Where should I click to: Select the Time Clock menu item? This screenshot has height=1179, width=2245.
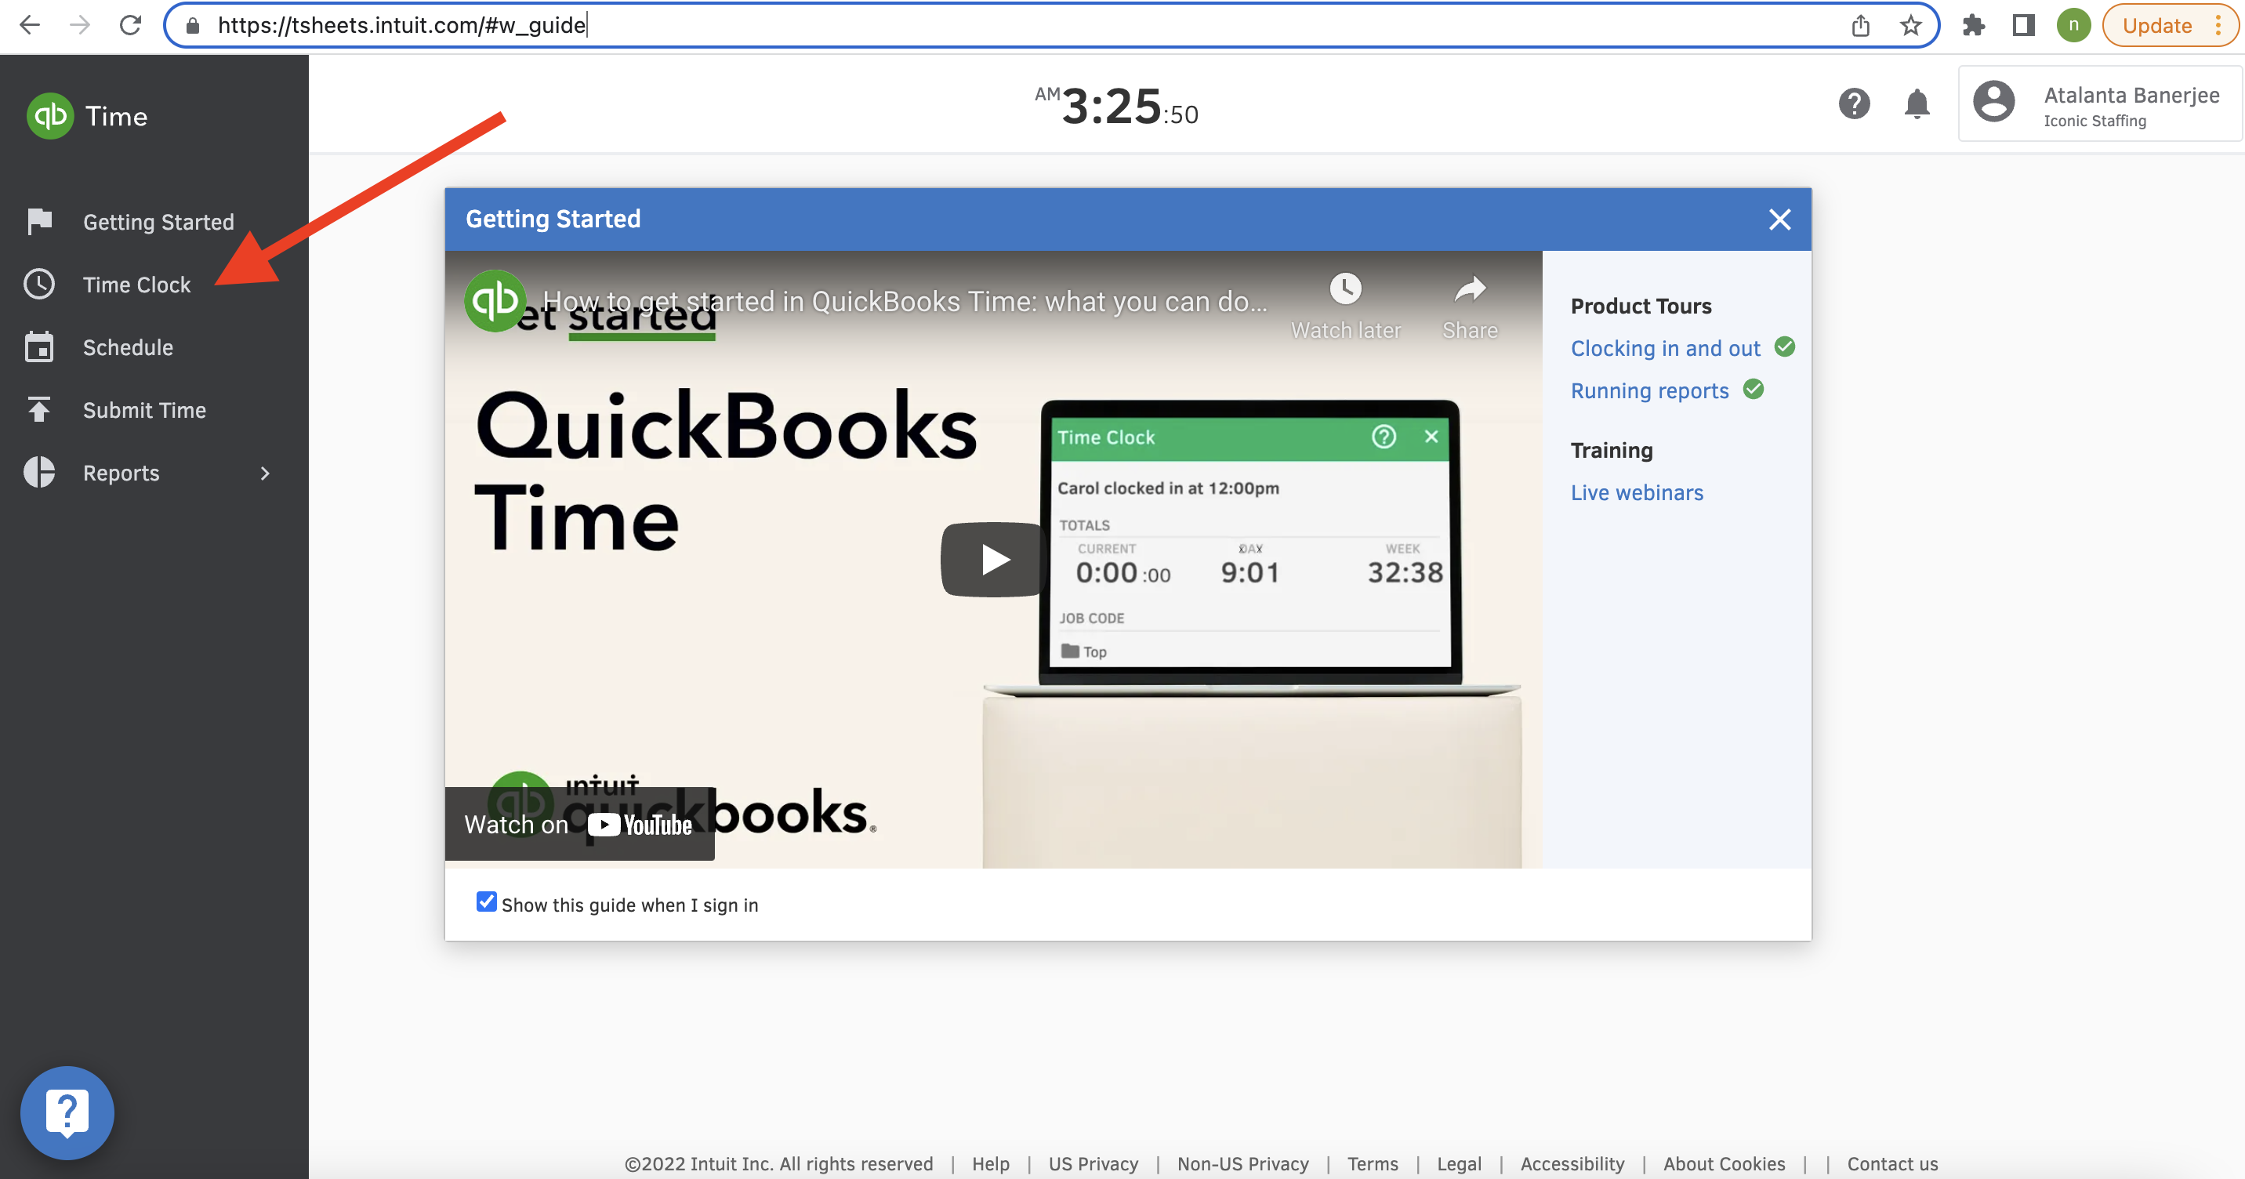click(136, 284)
